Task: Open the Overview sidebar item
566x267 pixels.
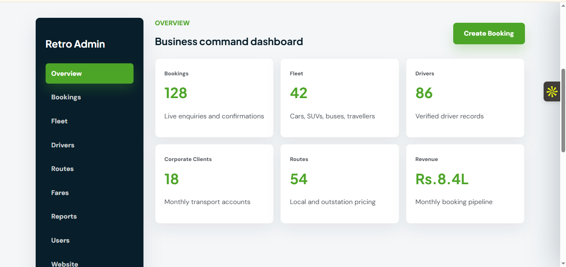Action: pos(90,73)
